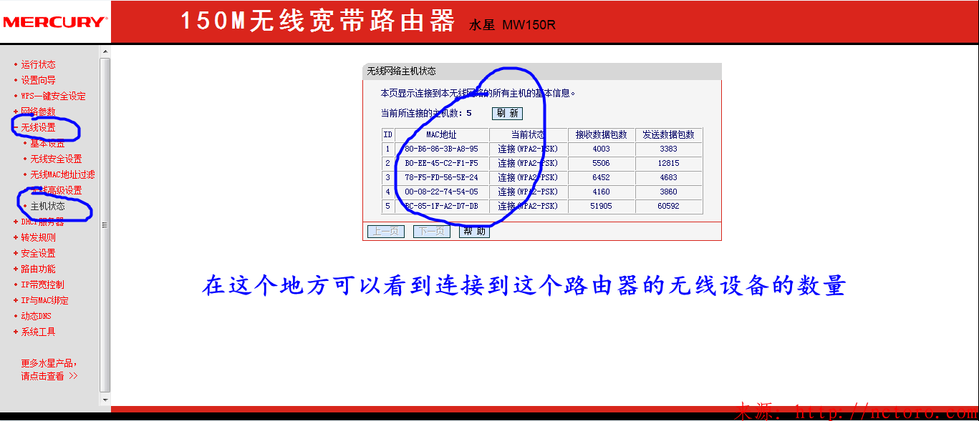Click received packets value 4160

click(x=601, y=192)
